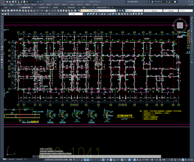194x162 pixels.
Task: Open the Properties palette icon
Action: click(58, 11)
